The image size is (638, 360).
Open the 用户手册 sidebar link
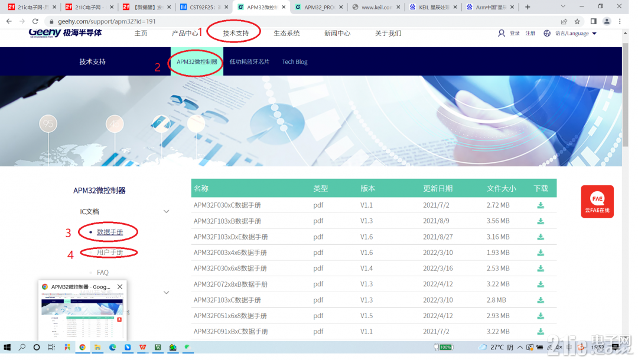(x=110, y=253)
